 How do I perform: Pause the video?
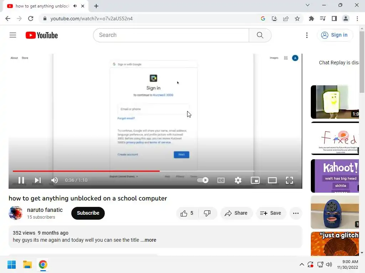21,180
